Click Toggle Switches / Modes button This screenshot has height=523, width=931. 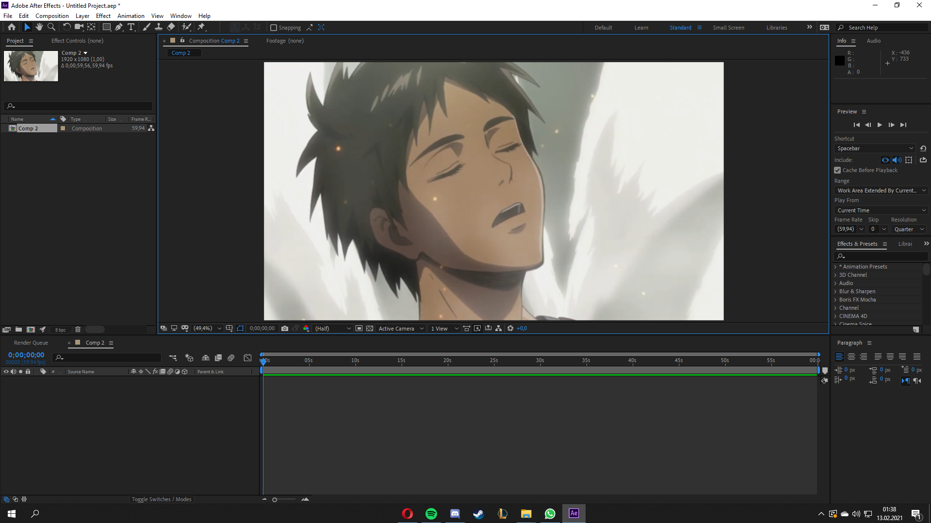coord(162,499)
